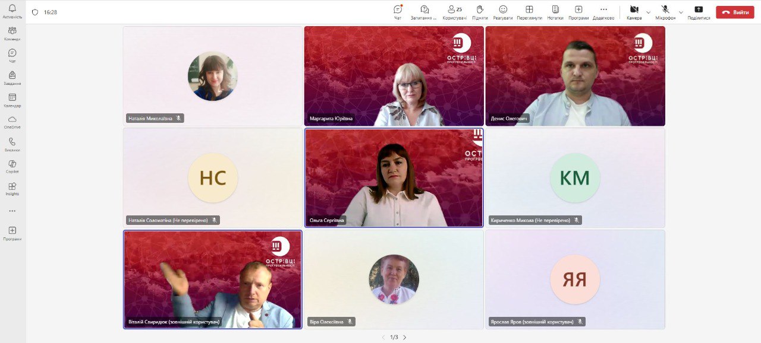This screenshot has width=761, height=343.
Task: Share screen (Поділитися)
Action: pyautogui.click(x=699, y=12)
